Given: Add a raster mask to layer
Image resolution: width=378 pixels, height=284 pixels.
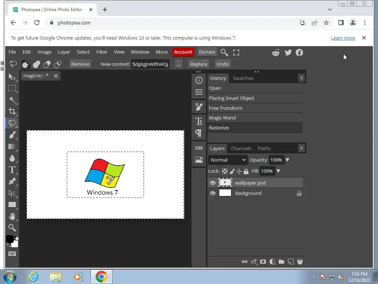Looking at the screenshot, I should coord(263,261).
